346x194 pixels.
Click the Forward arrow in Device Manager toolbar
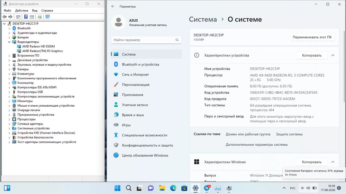click(x=10, y=17)
